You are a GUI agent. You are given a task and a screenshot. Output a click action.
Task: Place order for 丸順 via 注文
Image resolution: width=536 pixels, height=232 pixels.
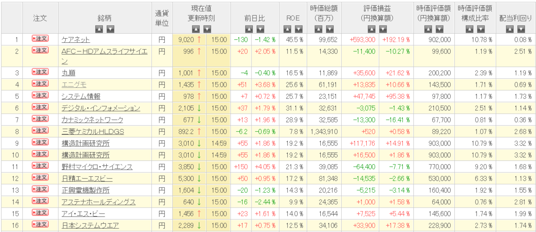pos(40,72)
